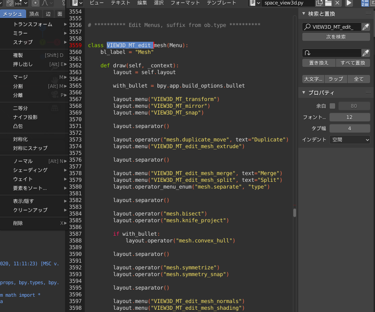Open the 編集 menu
The width and height of the screenshot is (375, 312).
(142, 3)
